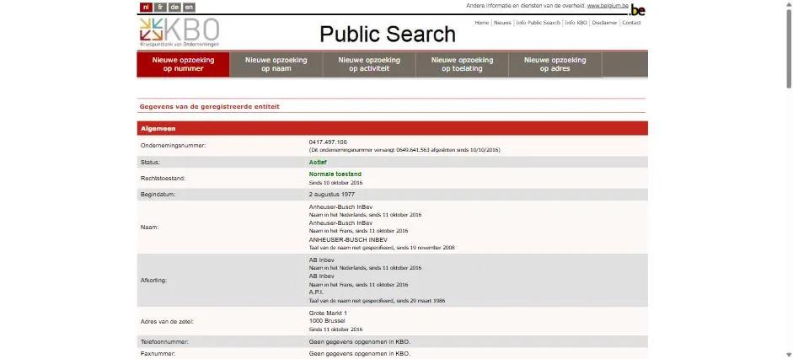The image size is (793, 359).
Task: Click the KBO logo
Action: (x=179, y=32)
